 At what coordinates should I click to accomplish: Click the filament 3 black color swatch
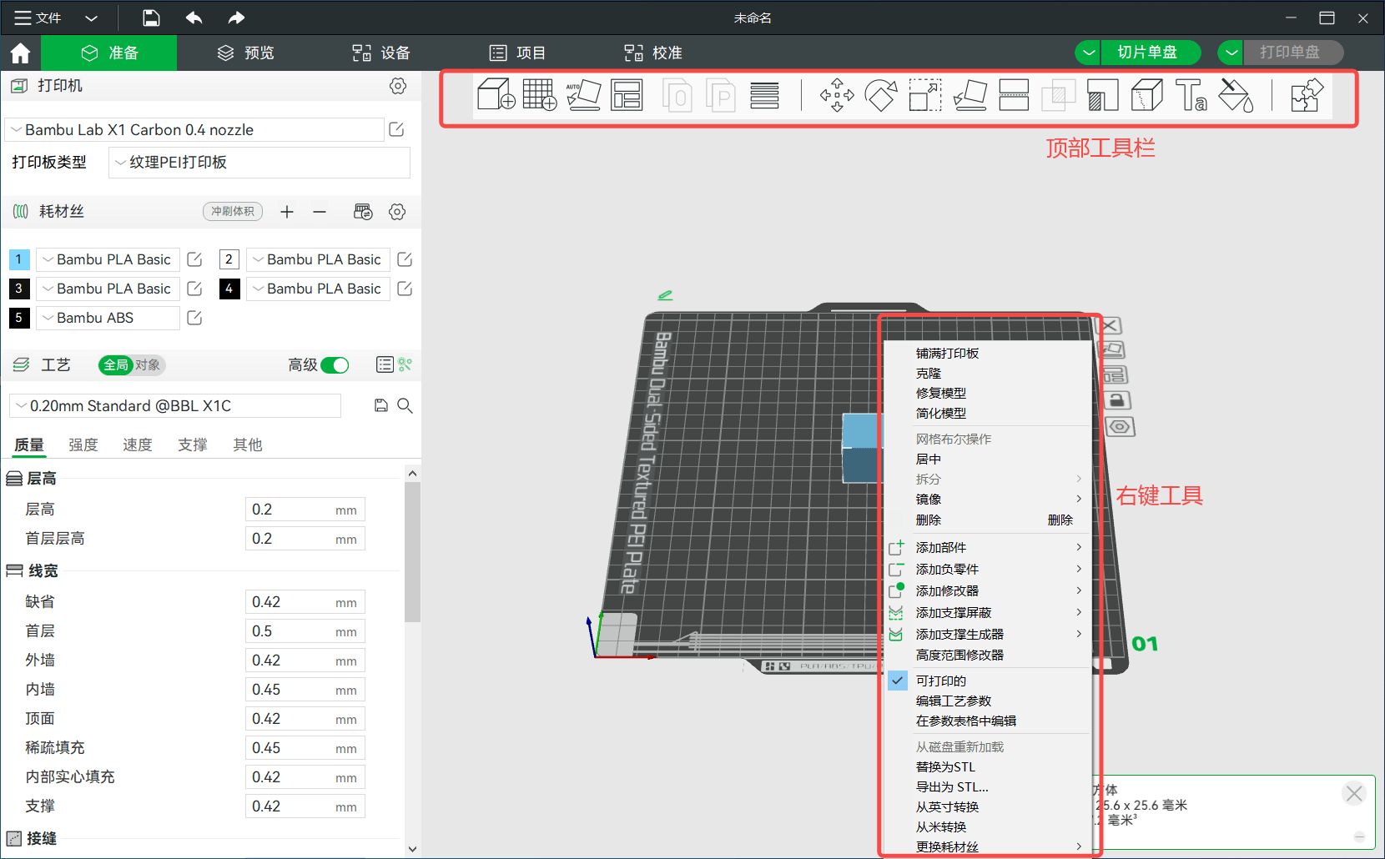[x=19, y=289]
